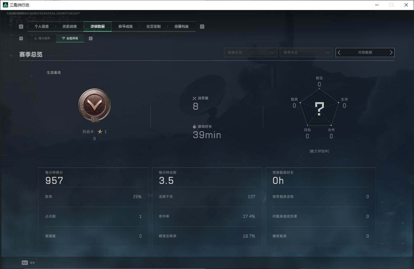The width and height of the screenshot is (414, 269).
Task: Click the Esc 返回 button
Action: point(28,263)
